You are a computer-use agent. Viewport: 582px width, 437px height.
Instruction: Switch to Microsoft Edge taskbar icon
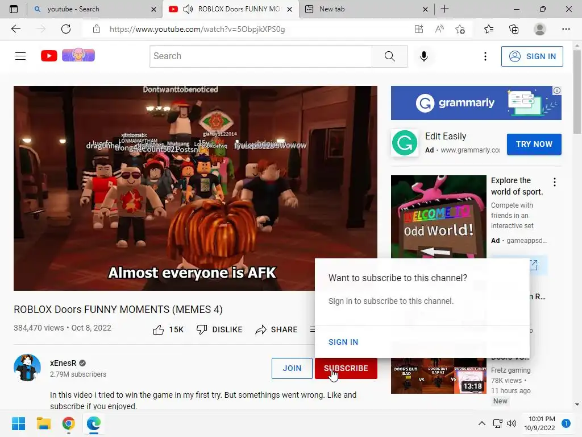[x=94, y=423]
